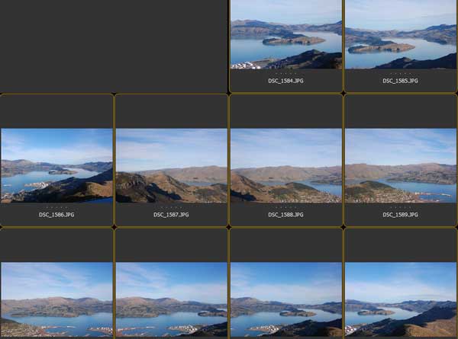The image size is (458, 339).
Task: Click the file name DSC_1585.JPG
Action: [401, 81]
